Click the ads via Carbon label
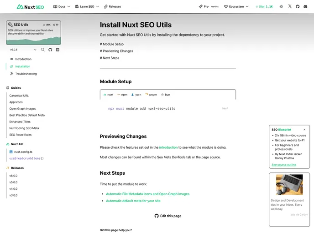This screenshot has width=314, height=233. coord(299,215)
